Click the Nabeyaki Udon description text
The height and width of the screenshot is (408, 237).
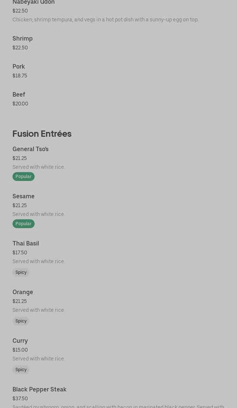click(105, 20)
